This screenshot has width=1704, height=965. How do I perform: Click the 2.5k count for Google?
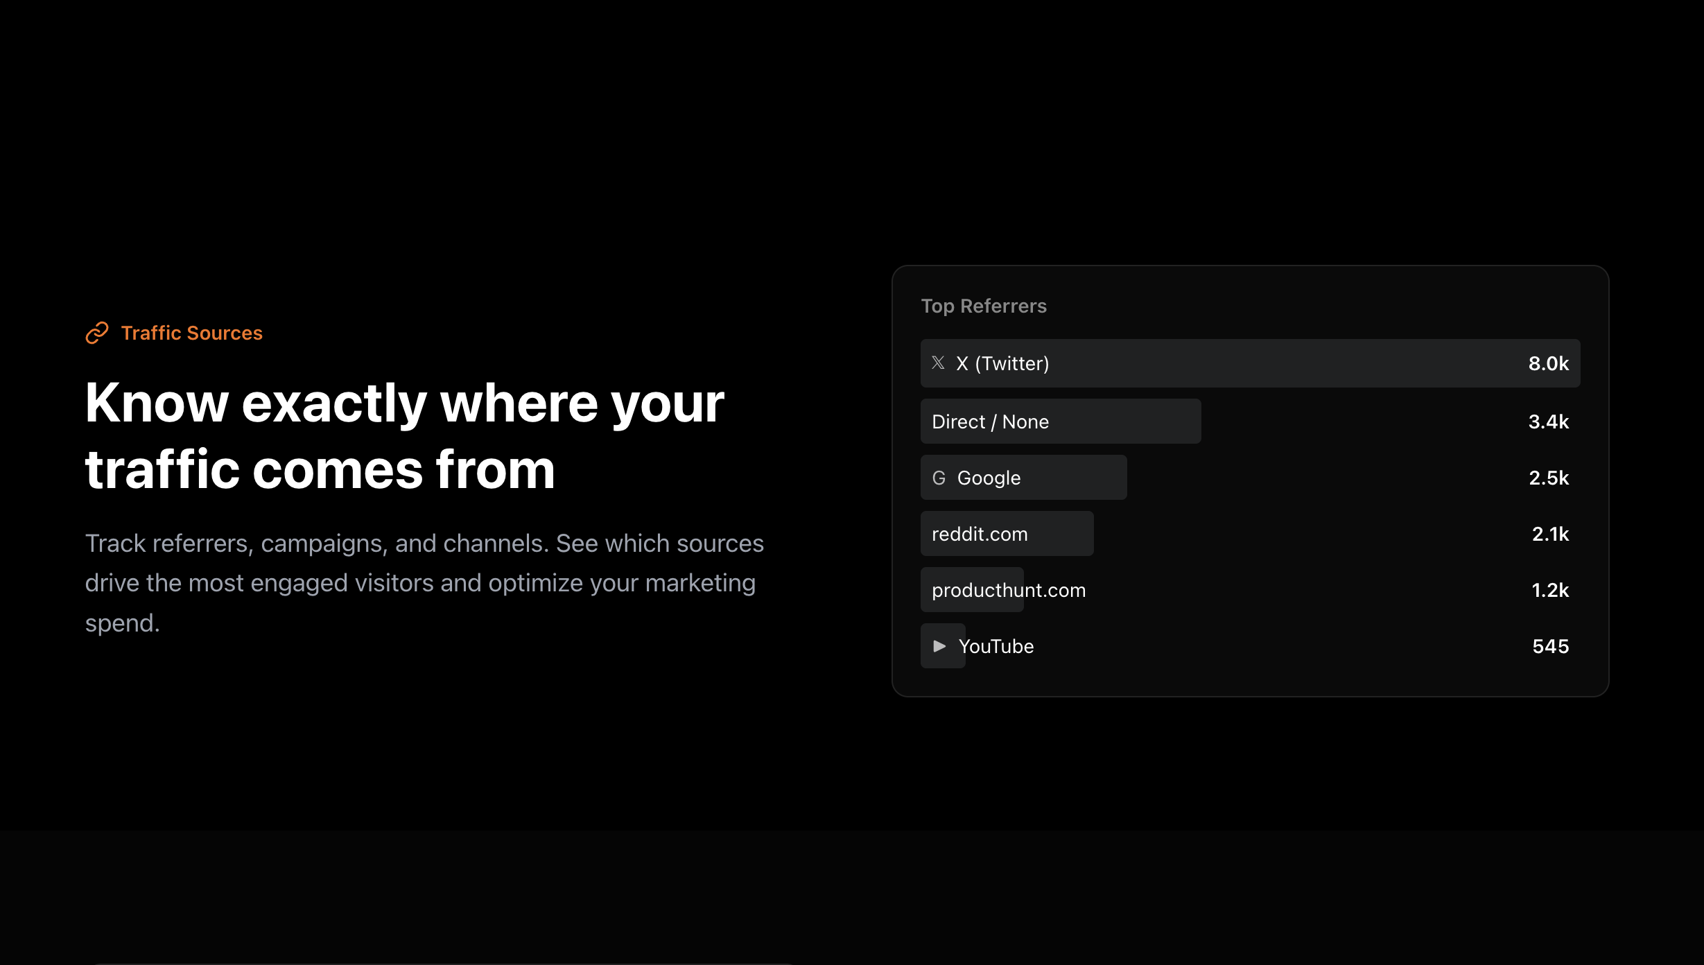[1547, 477]
